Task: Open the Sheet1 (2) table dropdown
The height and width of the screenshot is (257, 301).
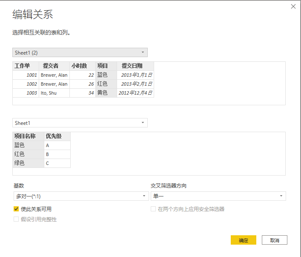Action: (80, 52)
